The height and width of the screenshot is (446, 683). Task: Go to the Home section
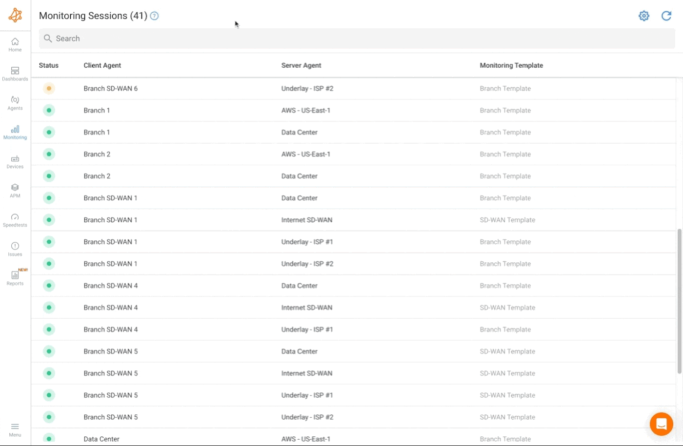[15, 44]
